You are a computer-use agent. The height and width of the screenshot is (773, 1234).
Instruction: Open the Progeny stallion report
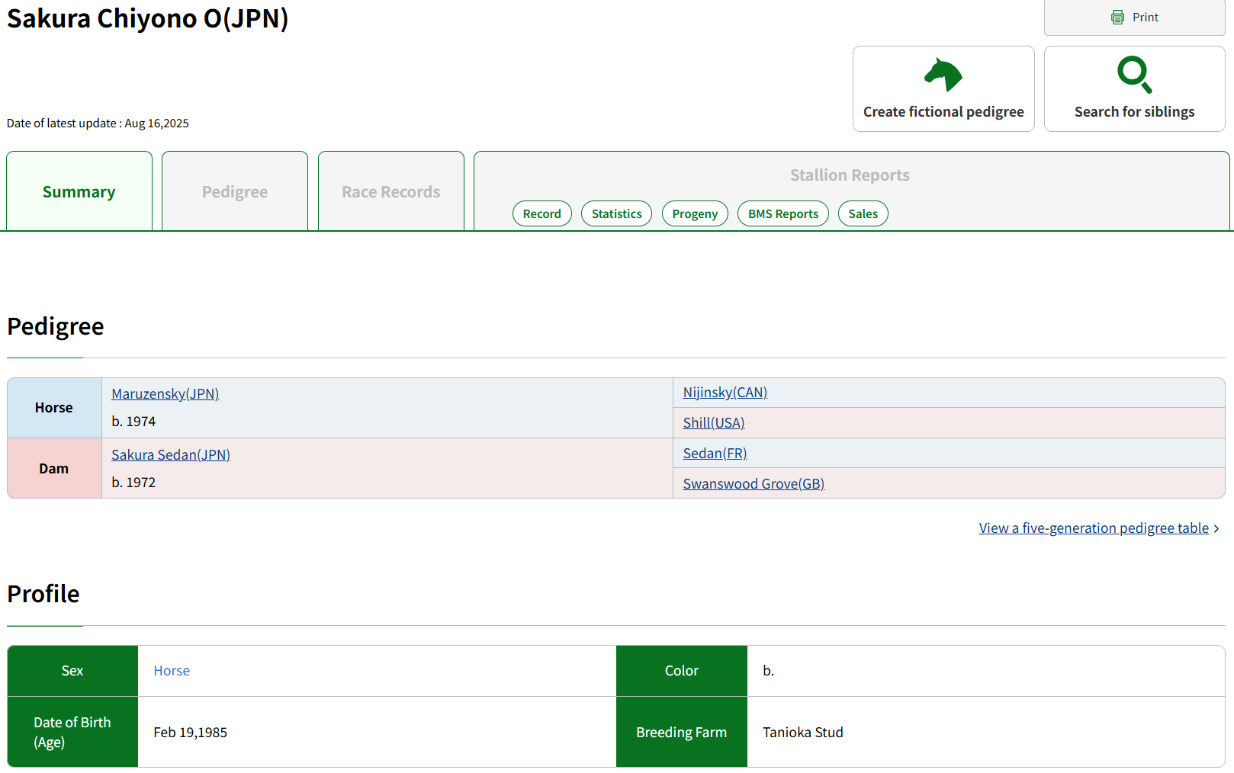pyautogui.click(x=695, y=213)
